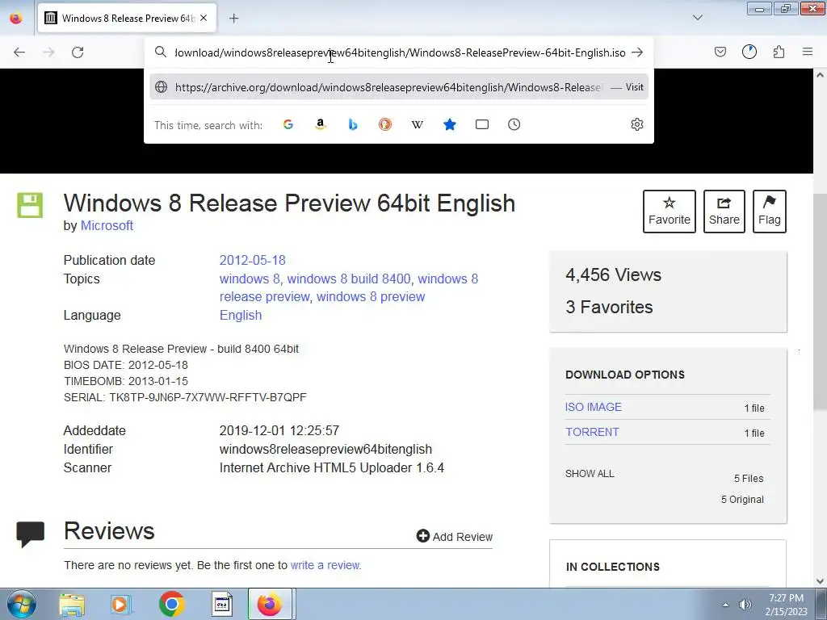Screen dimensions: 827x620
Task: Search this time with DuckDuckGo
Action: pos(385,124)
